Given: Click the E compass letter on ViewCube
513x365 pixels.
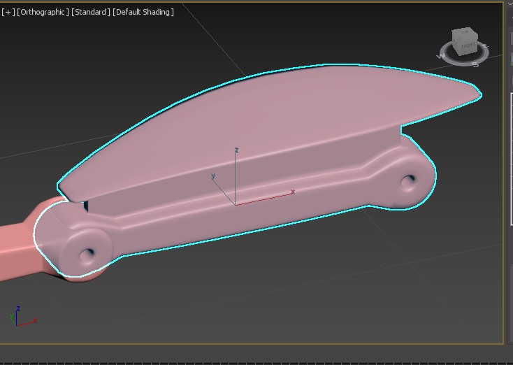Looking at the screenshot, I should point(486,47).
